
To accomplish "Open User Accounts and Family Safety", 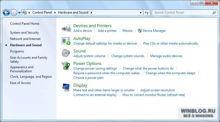I will coord(29,60).
